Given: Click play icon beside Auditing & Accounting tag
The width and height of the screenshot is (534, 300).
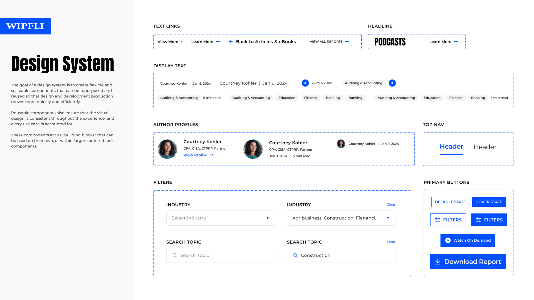Looking at the screenshot, I should coord(392,83).
